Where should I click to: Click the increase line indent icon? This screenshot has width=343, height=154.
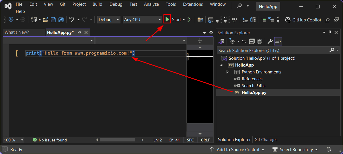[264, 20]
